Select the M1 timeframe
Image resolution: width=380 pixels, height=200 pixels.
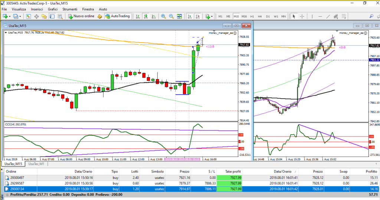pos(220,16)
